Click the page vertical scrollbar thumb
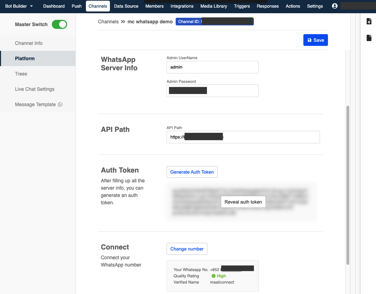Viewport: 376px width, 294px height. (x=348, y=185)
